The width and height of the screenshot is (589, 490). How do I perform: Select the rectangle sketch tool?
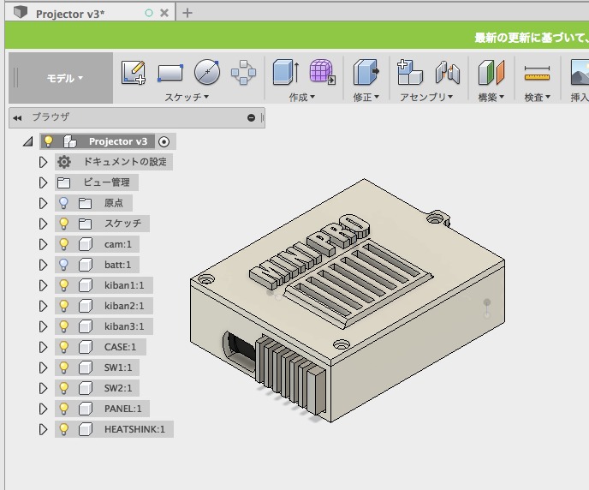170,72
